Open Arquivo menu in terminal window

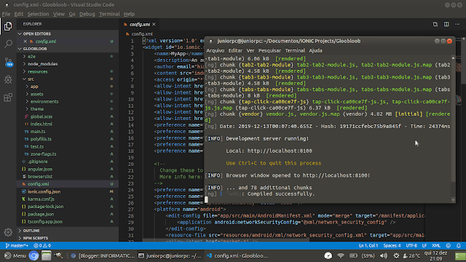(216, 50)
